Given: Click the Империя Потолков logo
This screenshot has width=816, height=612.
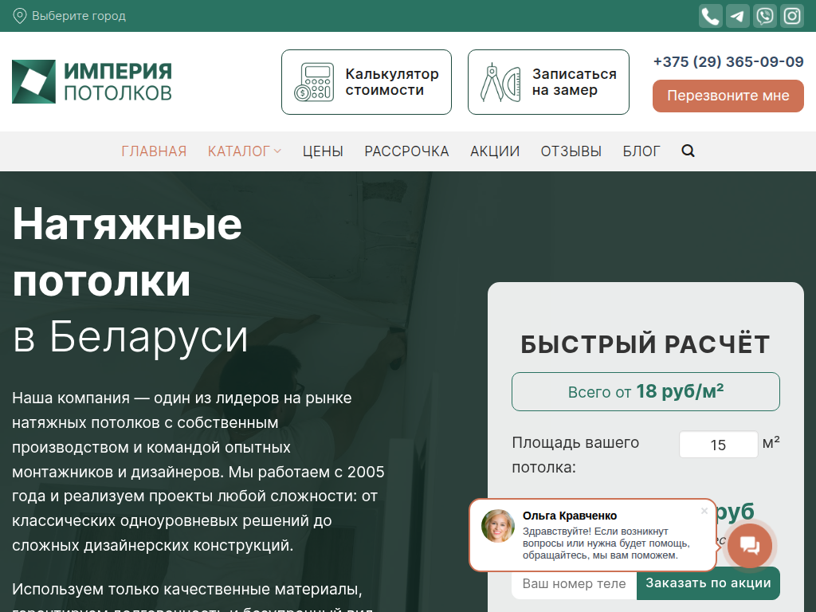Looking at the screenshot, I should [91, 80].
